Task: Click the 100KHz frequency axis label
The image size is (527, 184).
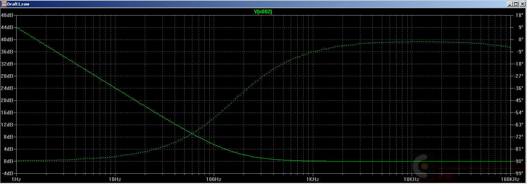Action: coord(510,179)
